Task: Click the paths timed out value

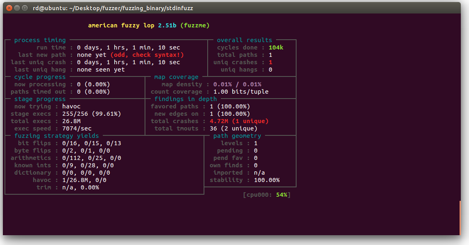Action: pyautogui.click(x=93, y=92)
